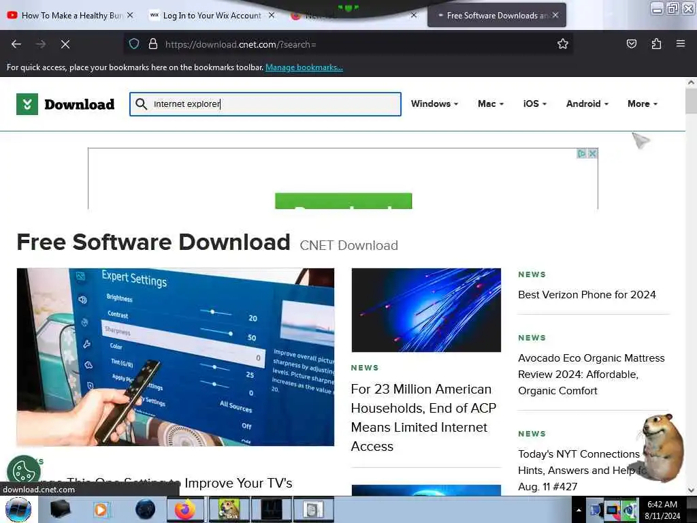Expand the Android dropdown menu
697x523 pixels.
587,104
